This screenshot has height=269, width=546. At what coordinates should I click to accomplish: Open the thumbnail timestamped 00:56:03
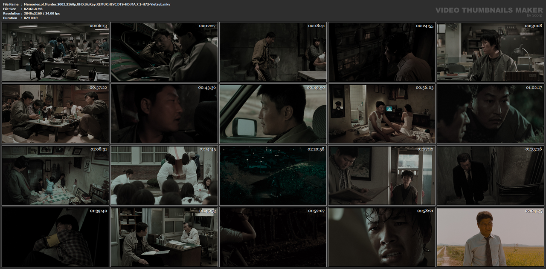coord(382,114)
